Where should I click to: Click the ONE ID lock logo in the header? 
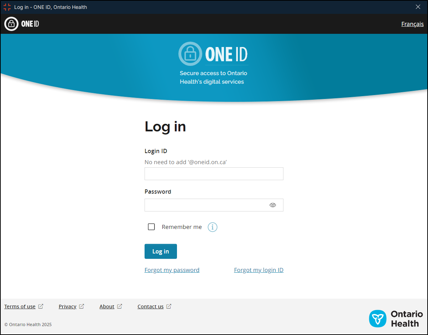point(11,23)
